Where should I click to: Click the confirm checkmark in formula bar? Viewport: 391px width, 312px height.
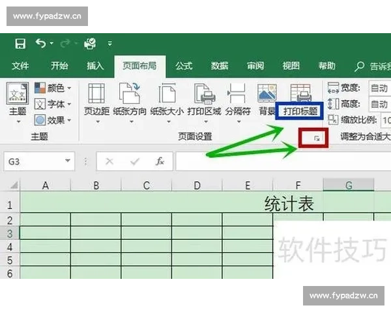(135, 162)
